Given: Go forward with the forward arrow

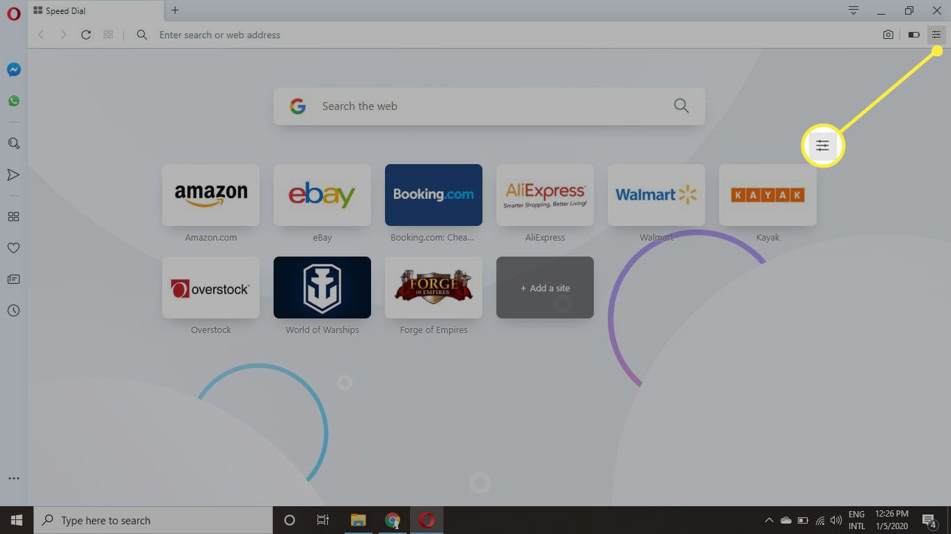Looking at the screenshot, I should pos(63,35).
